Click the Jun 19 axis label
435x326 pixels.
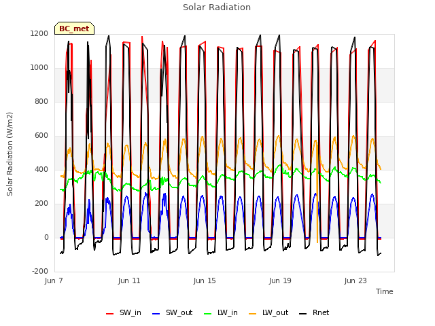coord(280,280)
